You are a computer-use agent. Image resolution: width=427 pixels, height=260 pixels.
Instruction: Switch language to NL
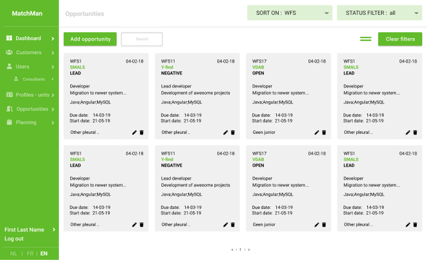14,253
